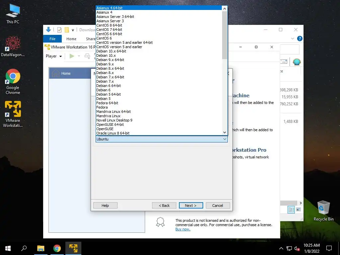
Task: Open the power options arrow beside play
Action: point(79,56)
